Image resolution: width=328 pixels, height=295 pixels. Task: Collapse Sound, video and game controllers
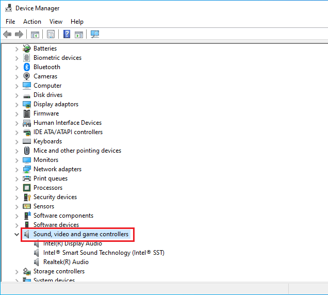click(17, 234)
